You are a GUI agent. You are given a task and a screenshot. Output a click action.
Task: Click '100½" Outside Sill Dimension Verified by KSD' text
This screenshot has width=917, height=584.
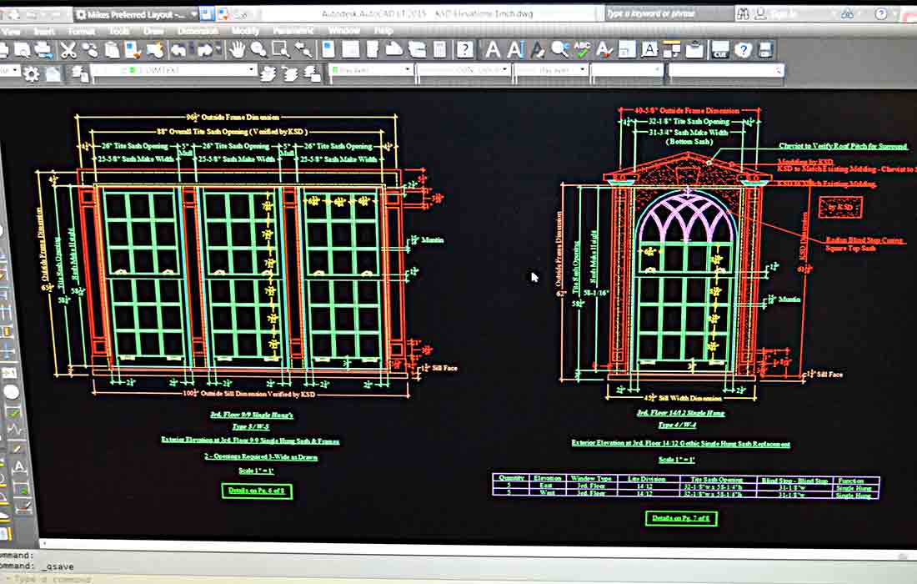coord(250,394)
